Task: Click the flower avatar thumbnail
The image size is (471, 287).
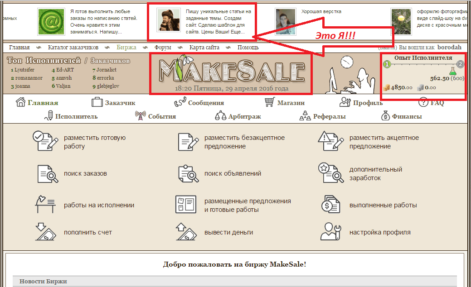Action: (x=401, y=22)
